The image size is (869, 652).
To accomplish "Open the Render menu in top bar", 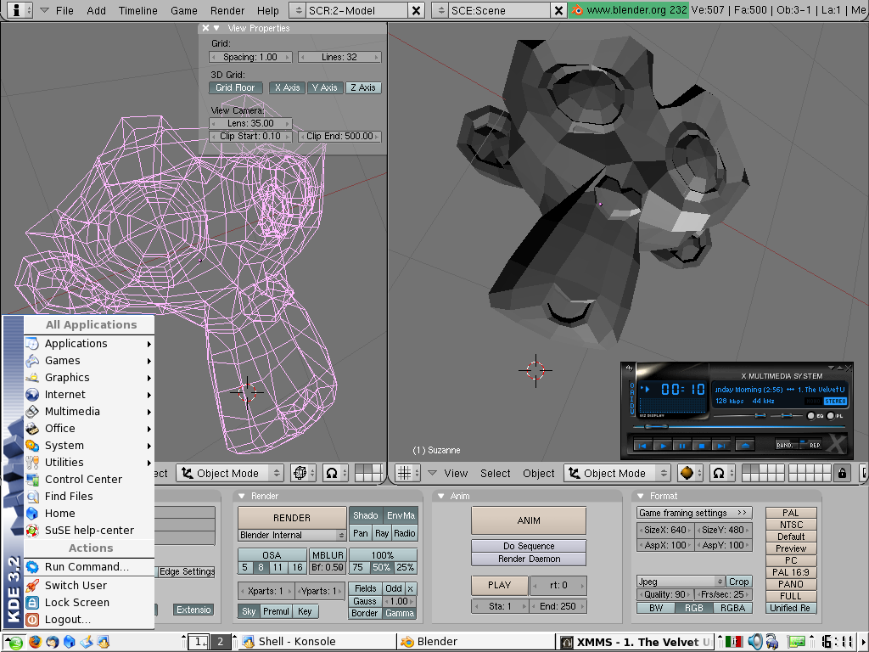I will 227,10.
